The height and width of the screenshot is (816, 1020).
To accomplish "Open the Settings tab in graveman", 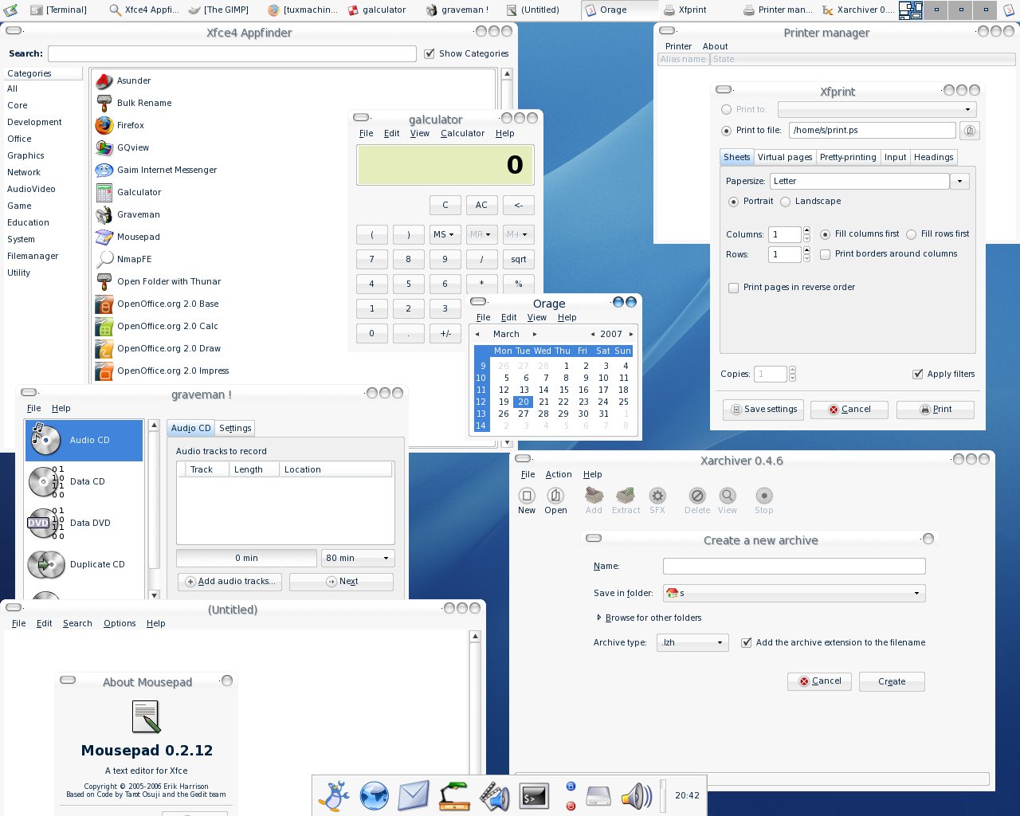I will (x=235, y=428).
